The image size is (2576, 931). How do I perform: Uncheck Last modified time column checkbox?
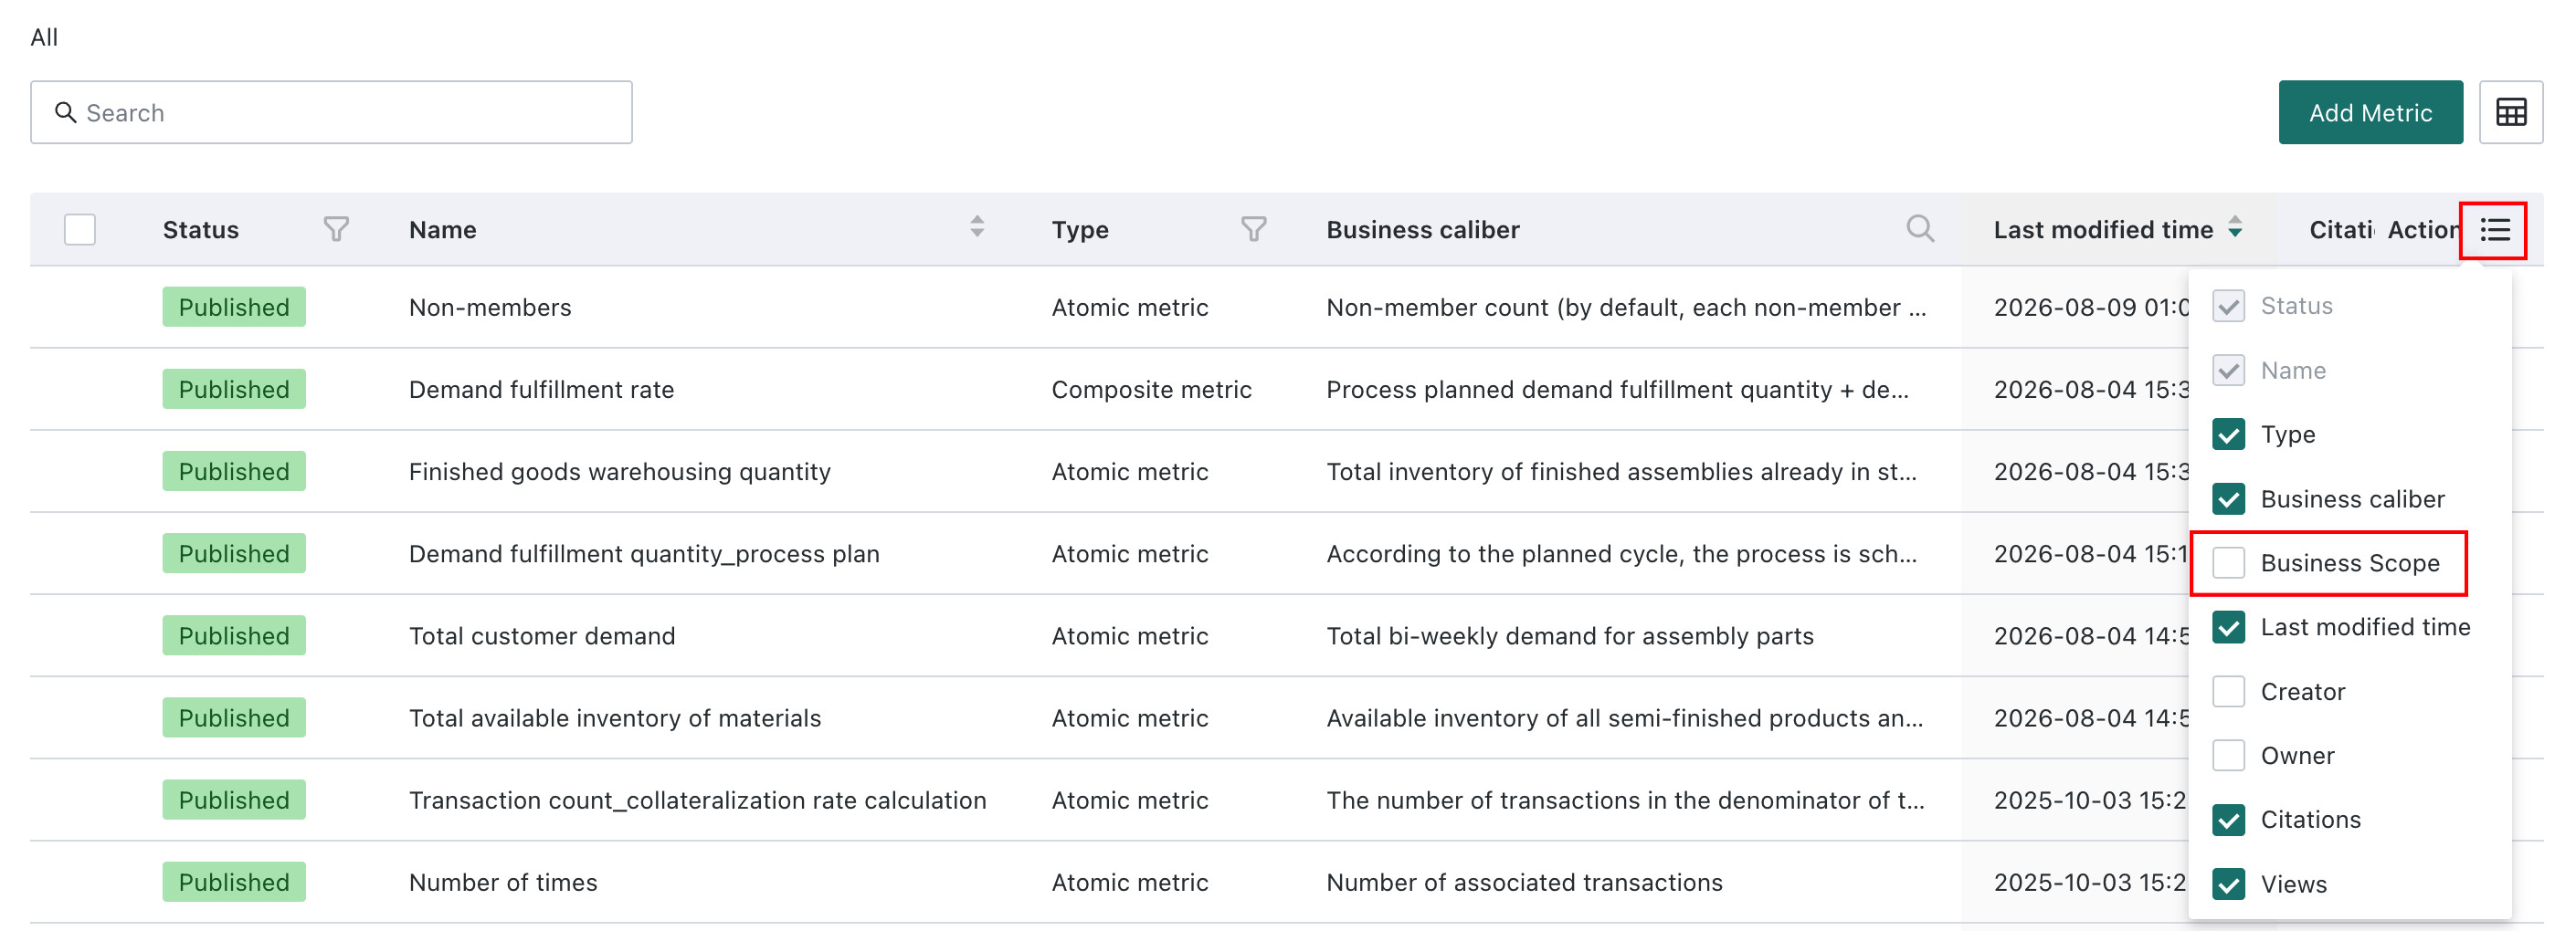(x=2228, y=627)
